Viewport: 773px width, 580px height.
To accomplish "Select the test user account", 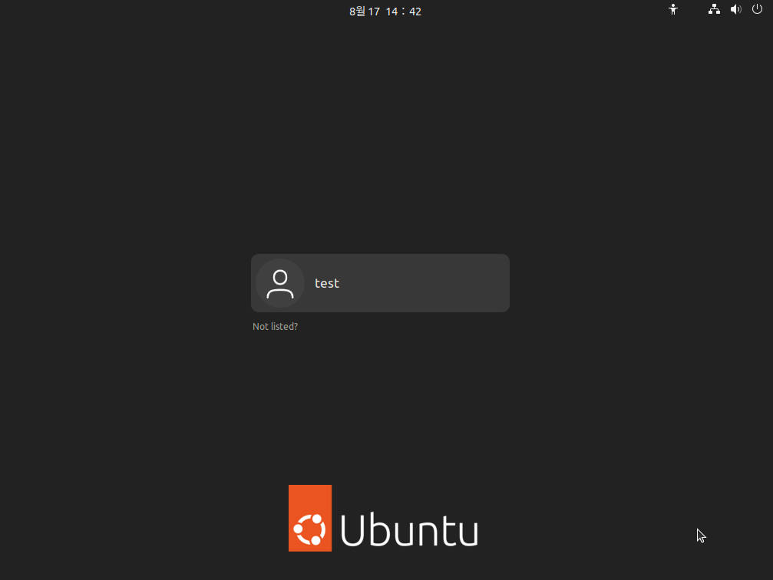I will (x=380, y=283).
